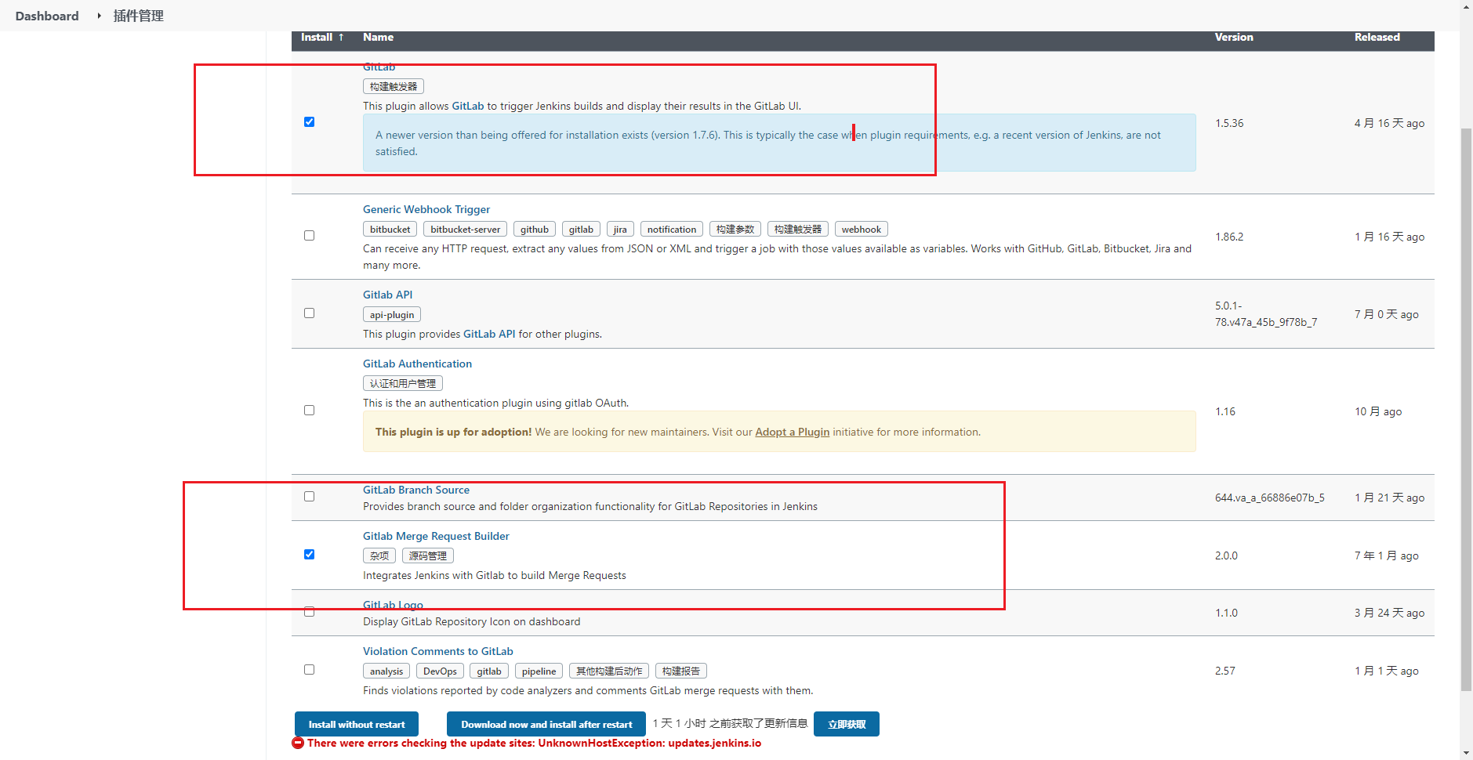Click the UnknownHostException error message

[534, 743]
